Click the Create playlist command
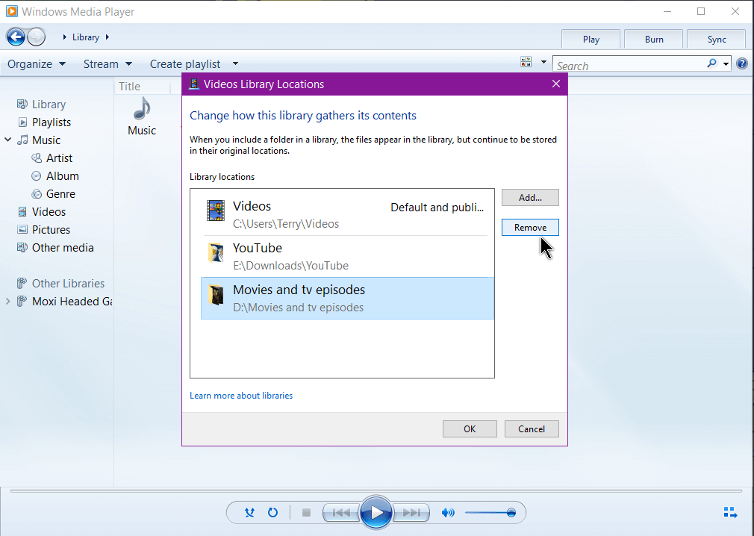The width and height of the screenshot is (754, 536). tap(185, 64)
